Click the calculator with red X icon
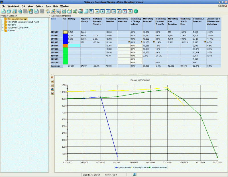The width and height of the screenshot is (228, 177). tap(81, 11)
